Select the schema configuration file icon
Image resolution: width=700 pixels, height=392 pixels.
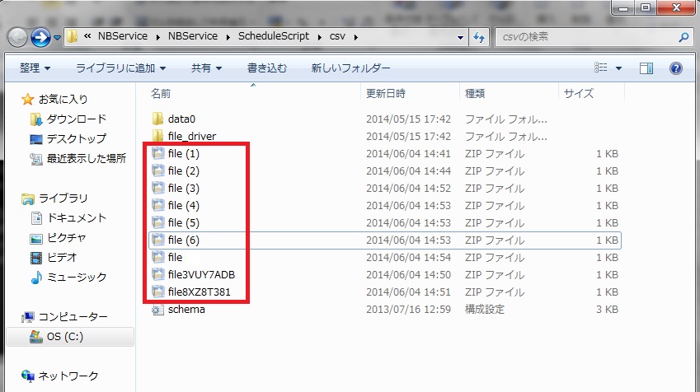158,310
